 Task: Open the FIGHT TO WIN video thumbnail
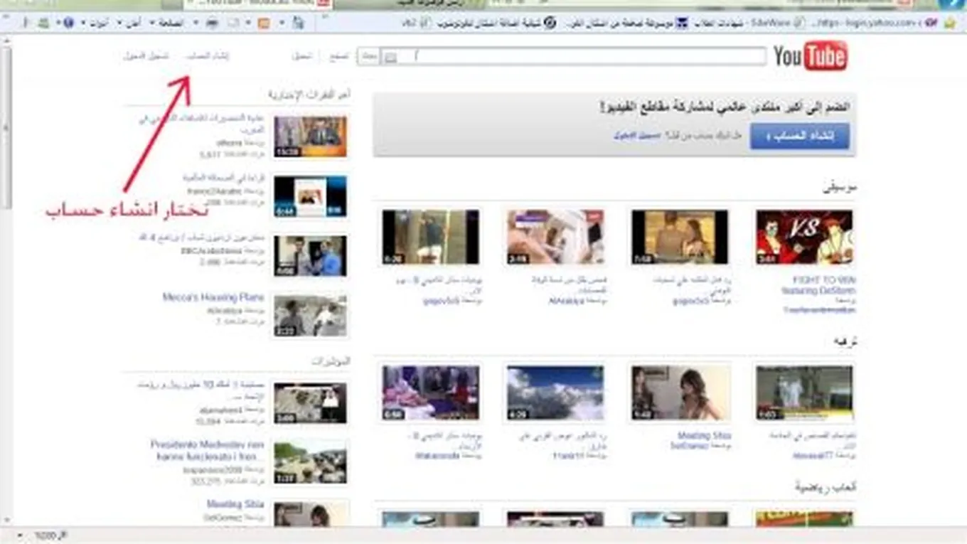(x=804, y=238)
